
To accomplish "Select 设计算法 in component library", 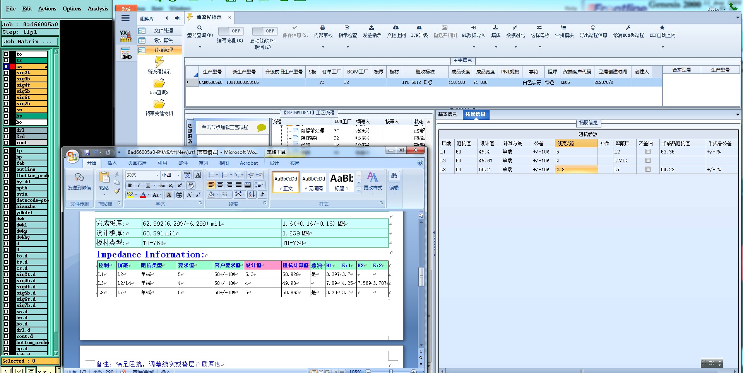I will [159, 40].
